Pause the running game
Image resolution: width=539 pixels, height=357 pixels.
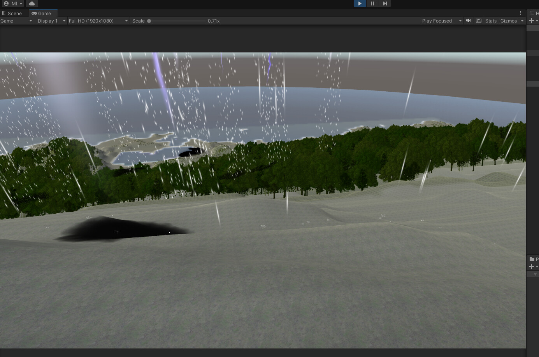point(372,3)
